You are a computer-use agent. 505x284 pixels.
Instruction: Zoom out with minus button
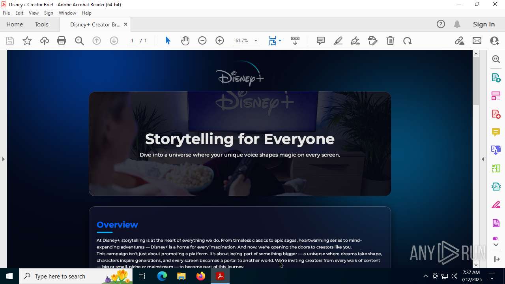click(x=202, y=41)
